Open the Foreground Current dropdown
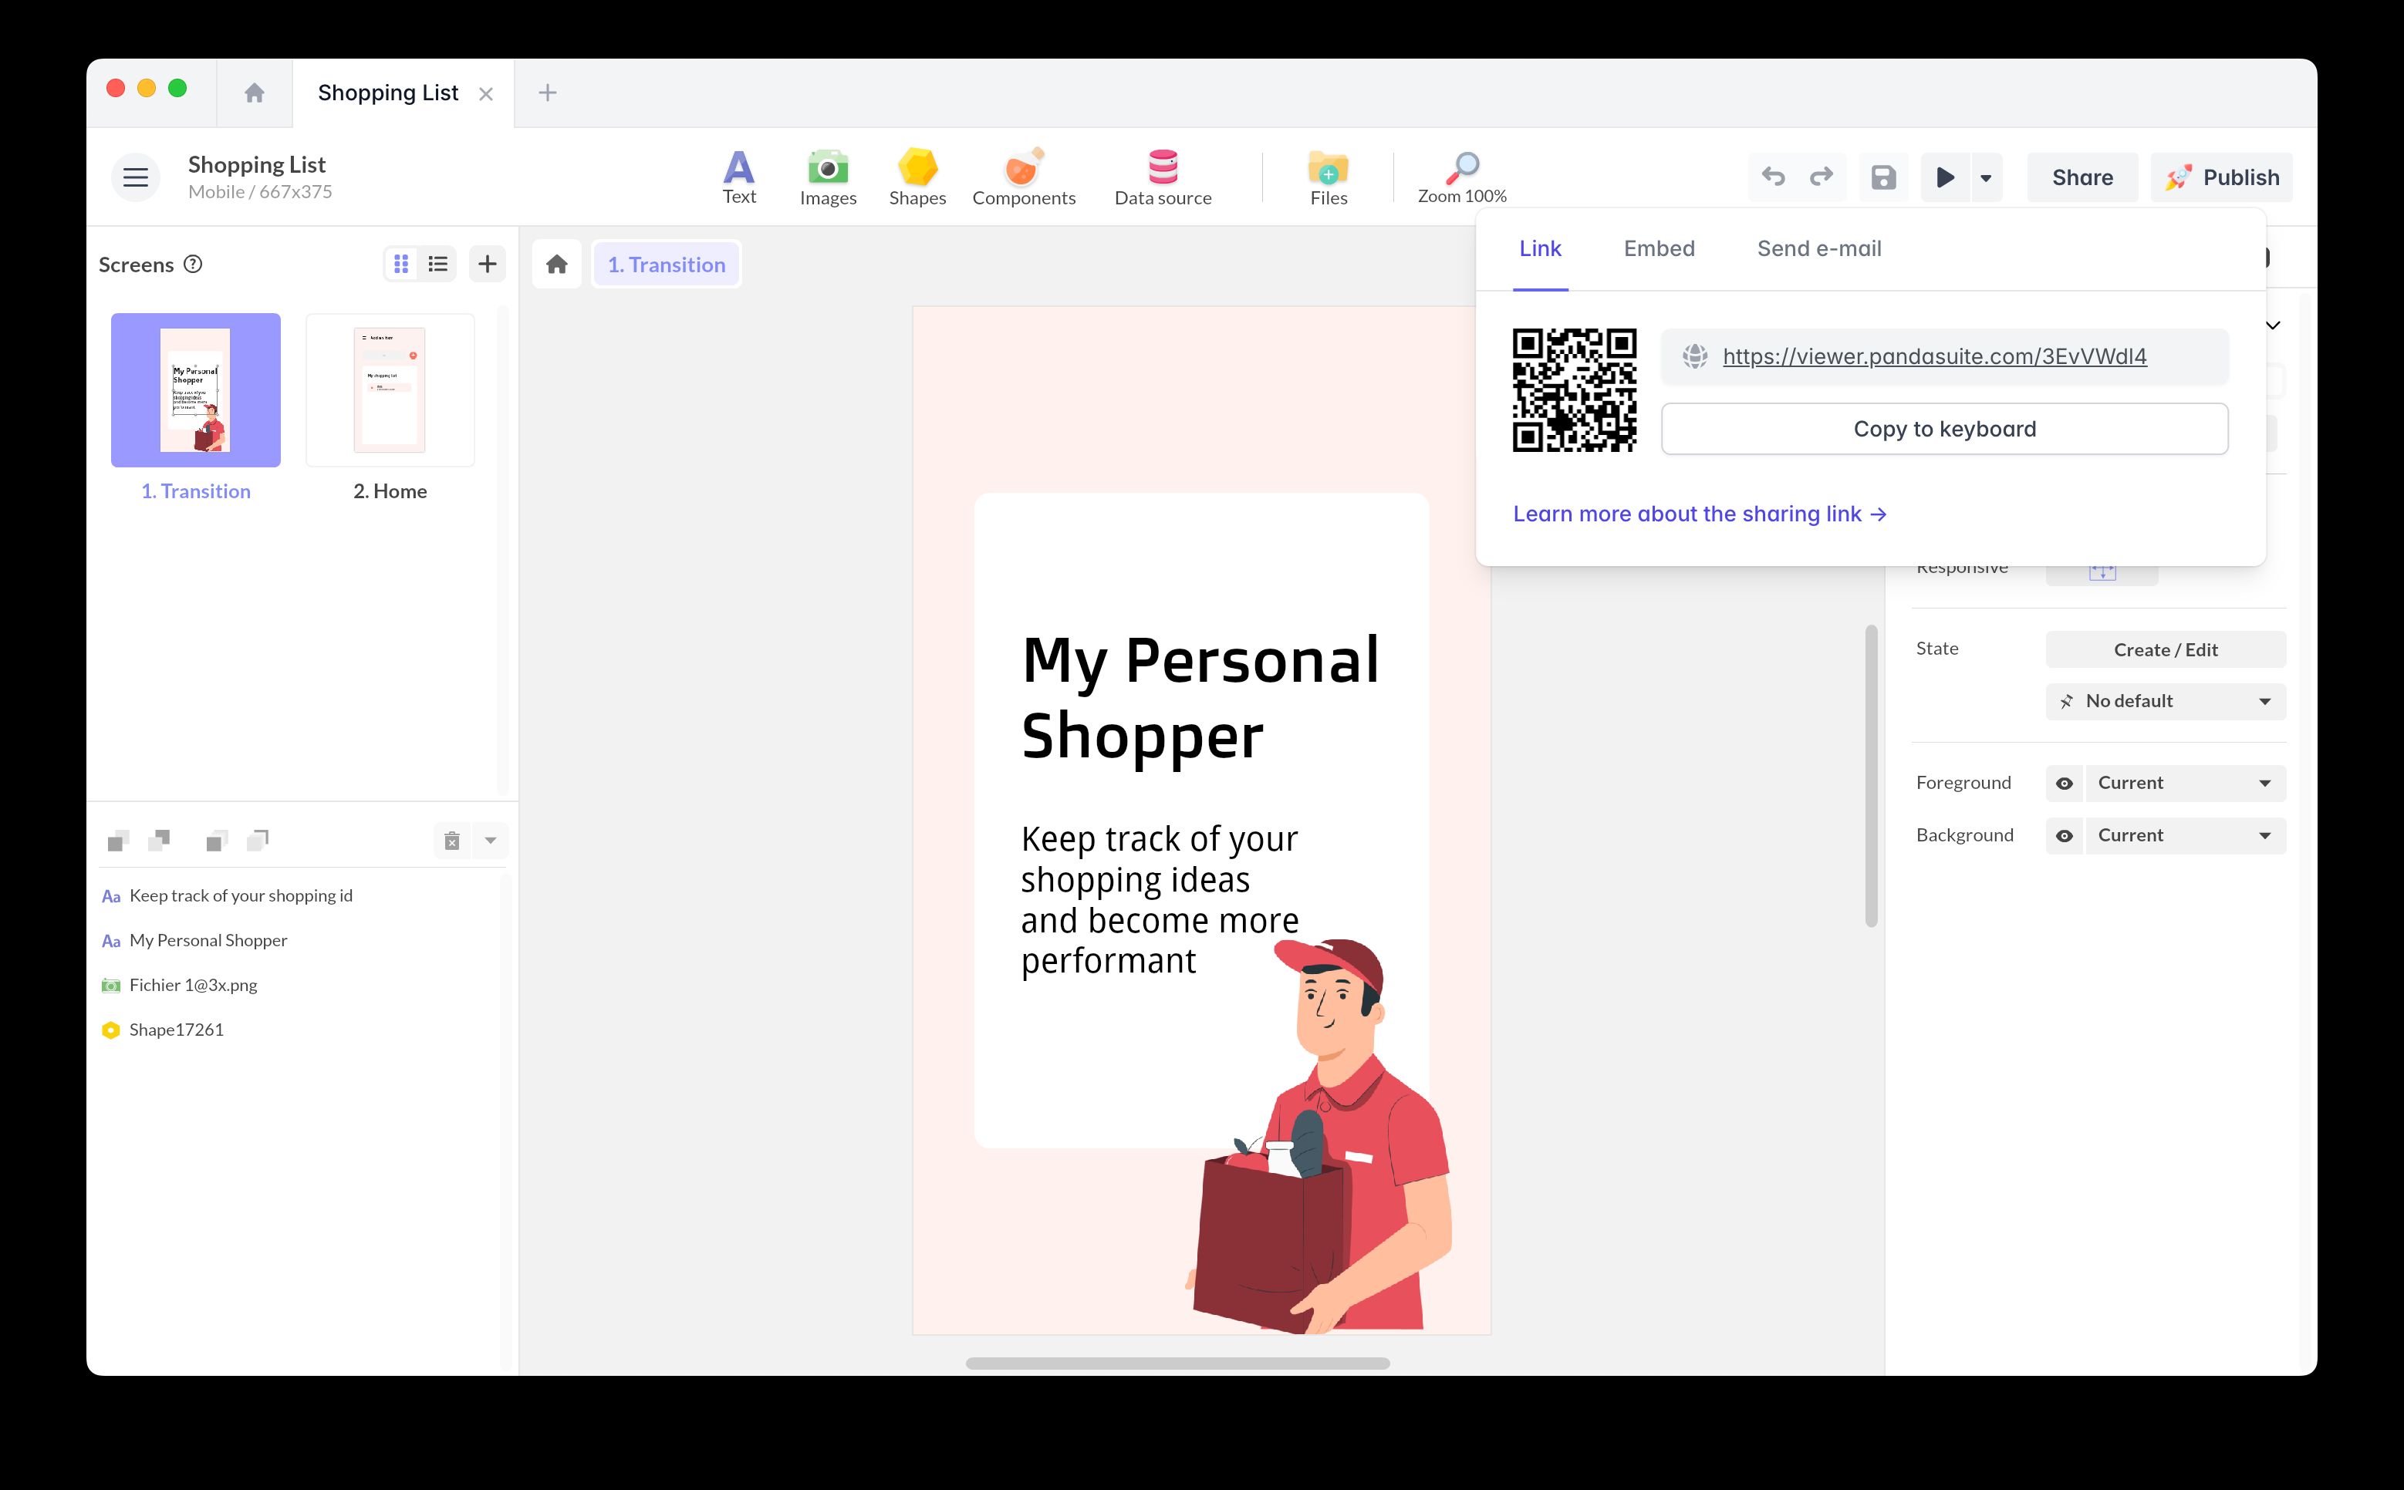 pos(2184,784)
